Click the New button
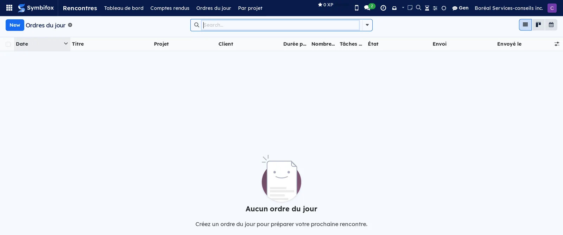563x235 pixels. point(15,25)
